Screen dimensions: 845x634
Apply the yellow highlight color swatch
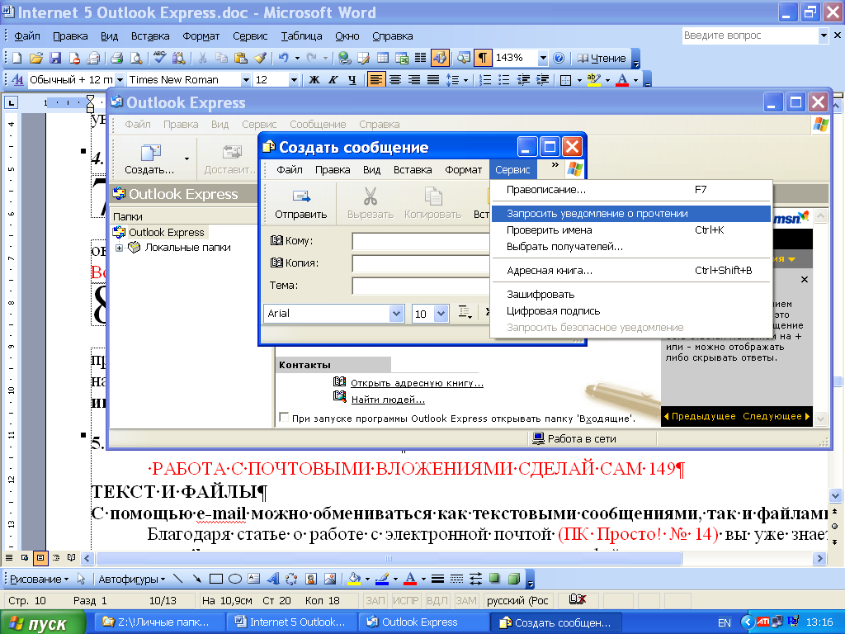point(593,80)
